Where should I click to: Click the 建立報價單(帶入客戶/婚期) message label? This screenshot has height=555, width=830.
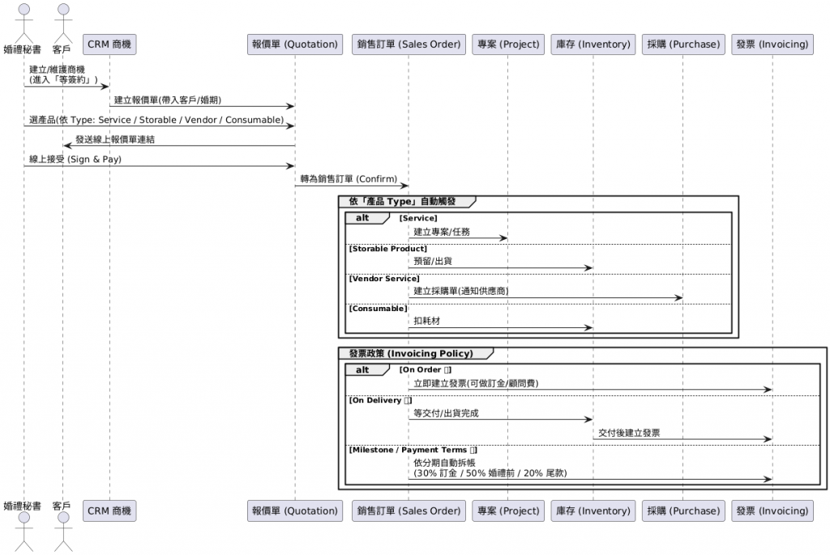coord(168,100)
